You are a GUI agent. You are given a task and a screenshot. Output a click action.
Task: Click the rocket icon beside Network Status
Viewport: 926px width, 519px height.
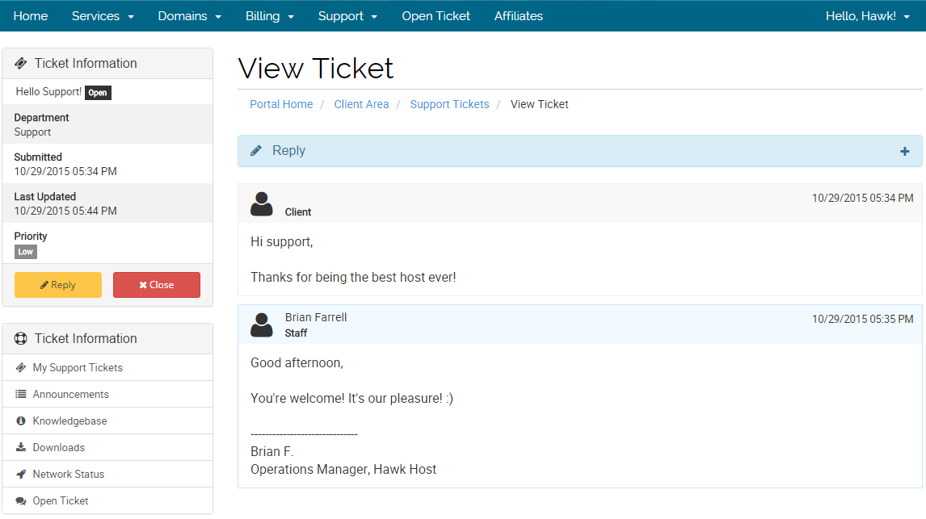click(x=21, y=475)
